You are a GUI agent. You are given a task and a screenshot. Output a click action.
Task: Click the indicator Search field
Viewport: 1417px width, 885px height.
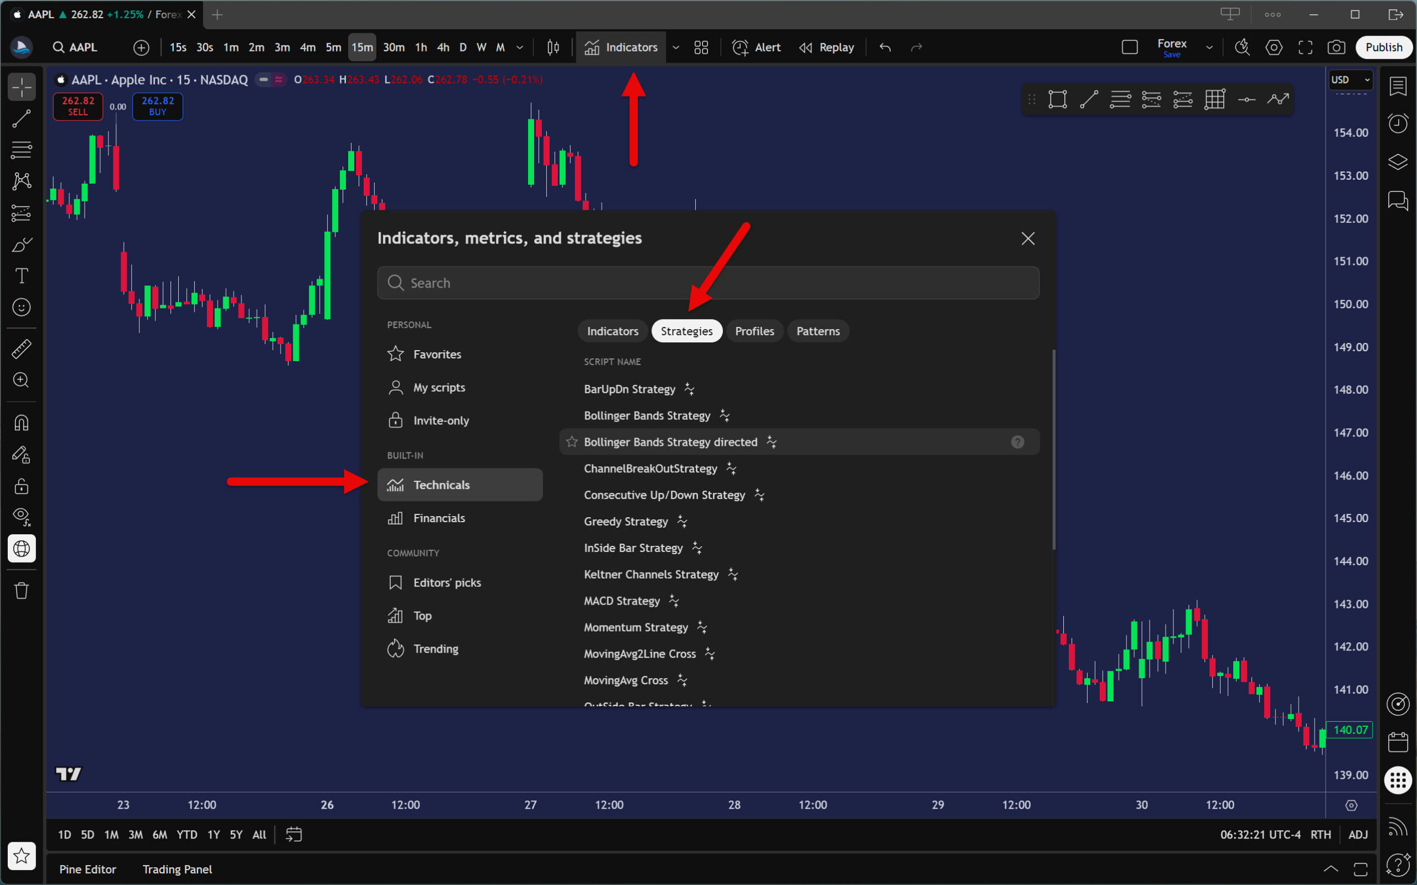click(708, 283)
